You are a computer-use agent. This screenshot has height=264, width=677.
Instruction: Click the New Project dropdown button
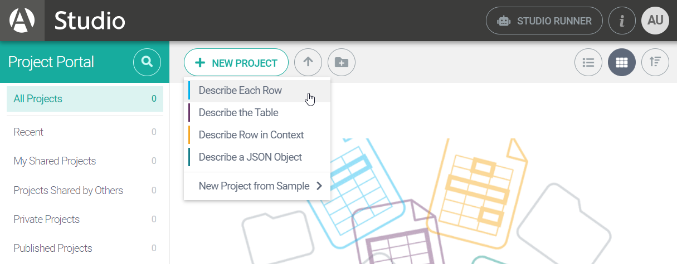(236, 63)
